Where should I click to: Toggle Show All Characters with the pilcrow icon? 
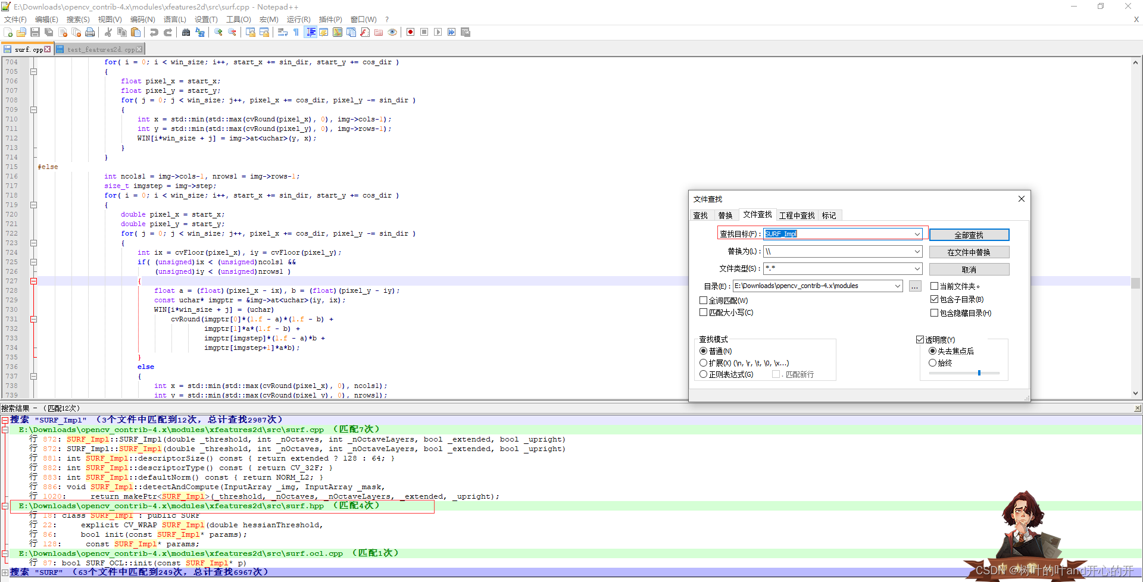tap(296, 32)
